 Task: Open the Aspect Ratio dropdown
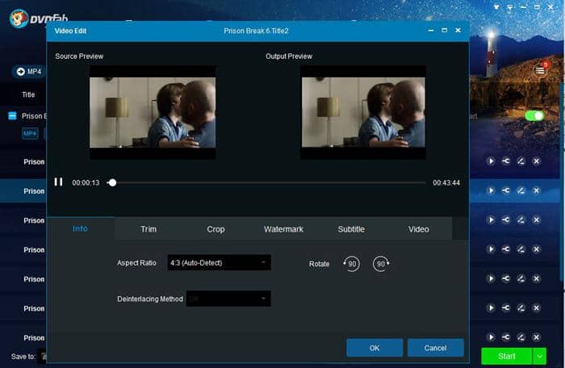click(x=219, y=263)
